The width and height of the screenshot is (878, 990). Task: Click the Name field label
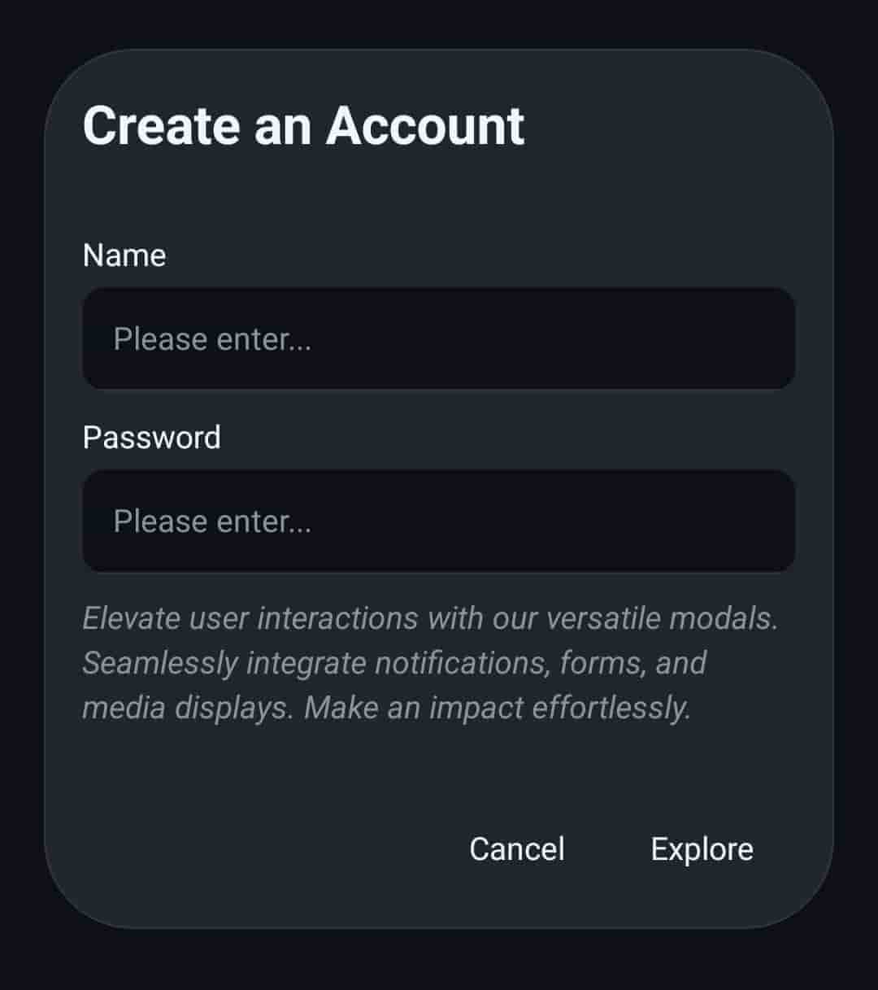(x=124, y=255)
